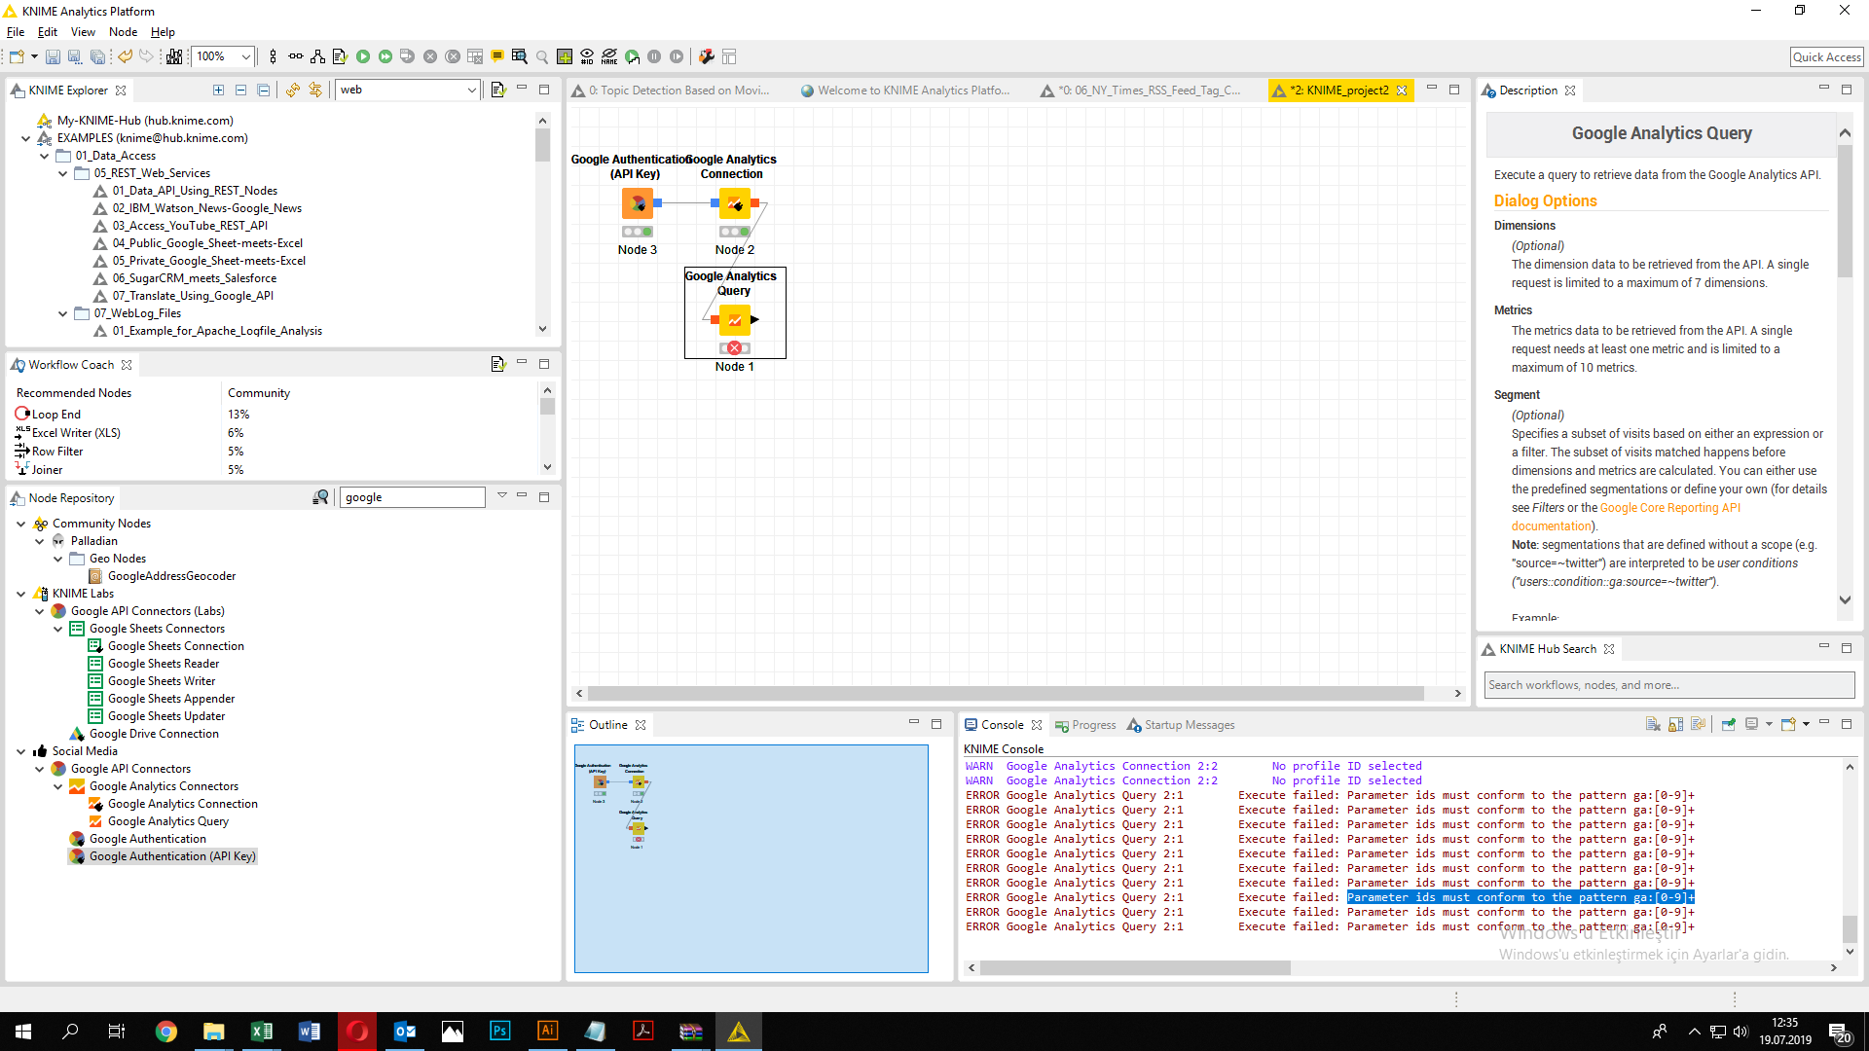Refresh the KNIME Explorer view
1869x1051 pixels.
pos(293,90)
